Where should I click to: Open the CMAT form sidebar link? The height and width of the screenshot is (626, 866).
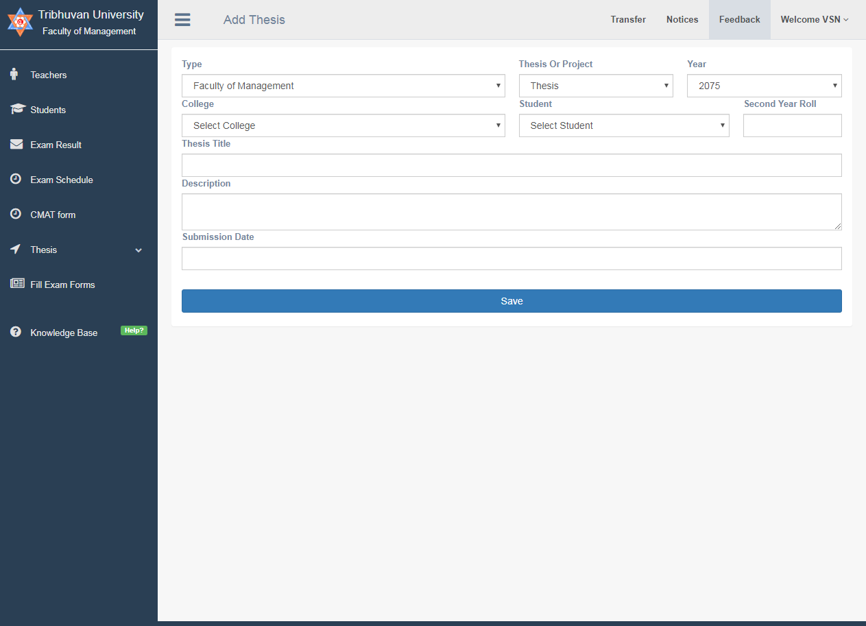(53, 215)
